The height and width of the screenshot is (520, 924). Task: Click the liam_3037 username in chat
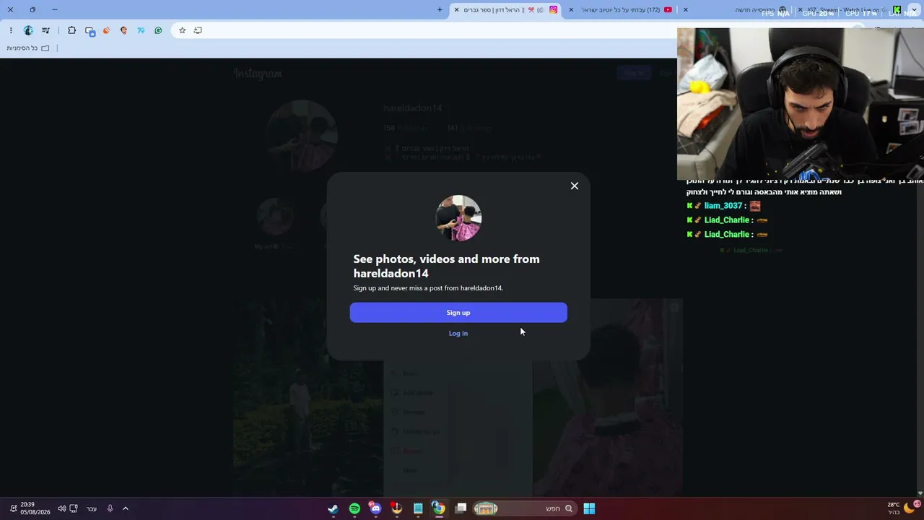pyautogui.click(x=723, y=206)
